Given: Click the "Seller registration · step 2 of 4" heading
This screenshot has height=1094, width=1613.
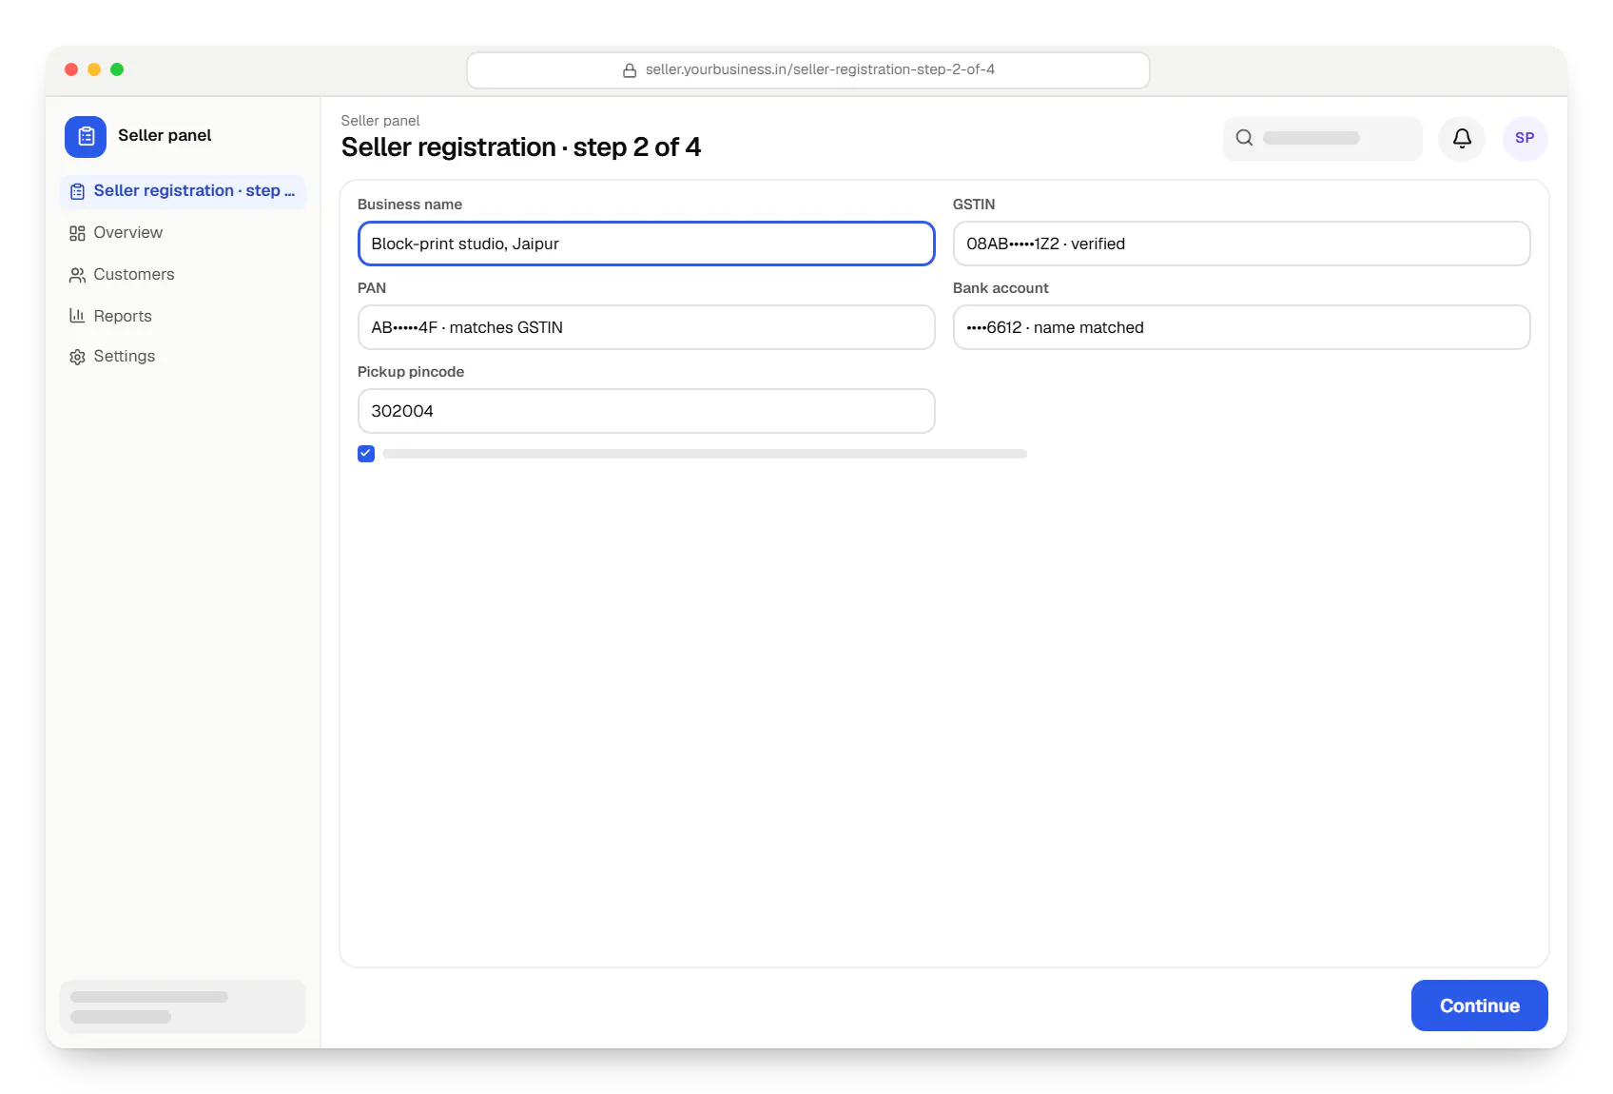Looking at the screenshot, I should click(x=521, y=147).
